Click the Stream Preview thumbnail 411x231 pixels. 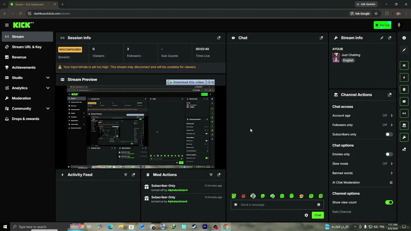[x=141, y=126]
